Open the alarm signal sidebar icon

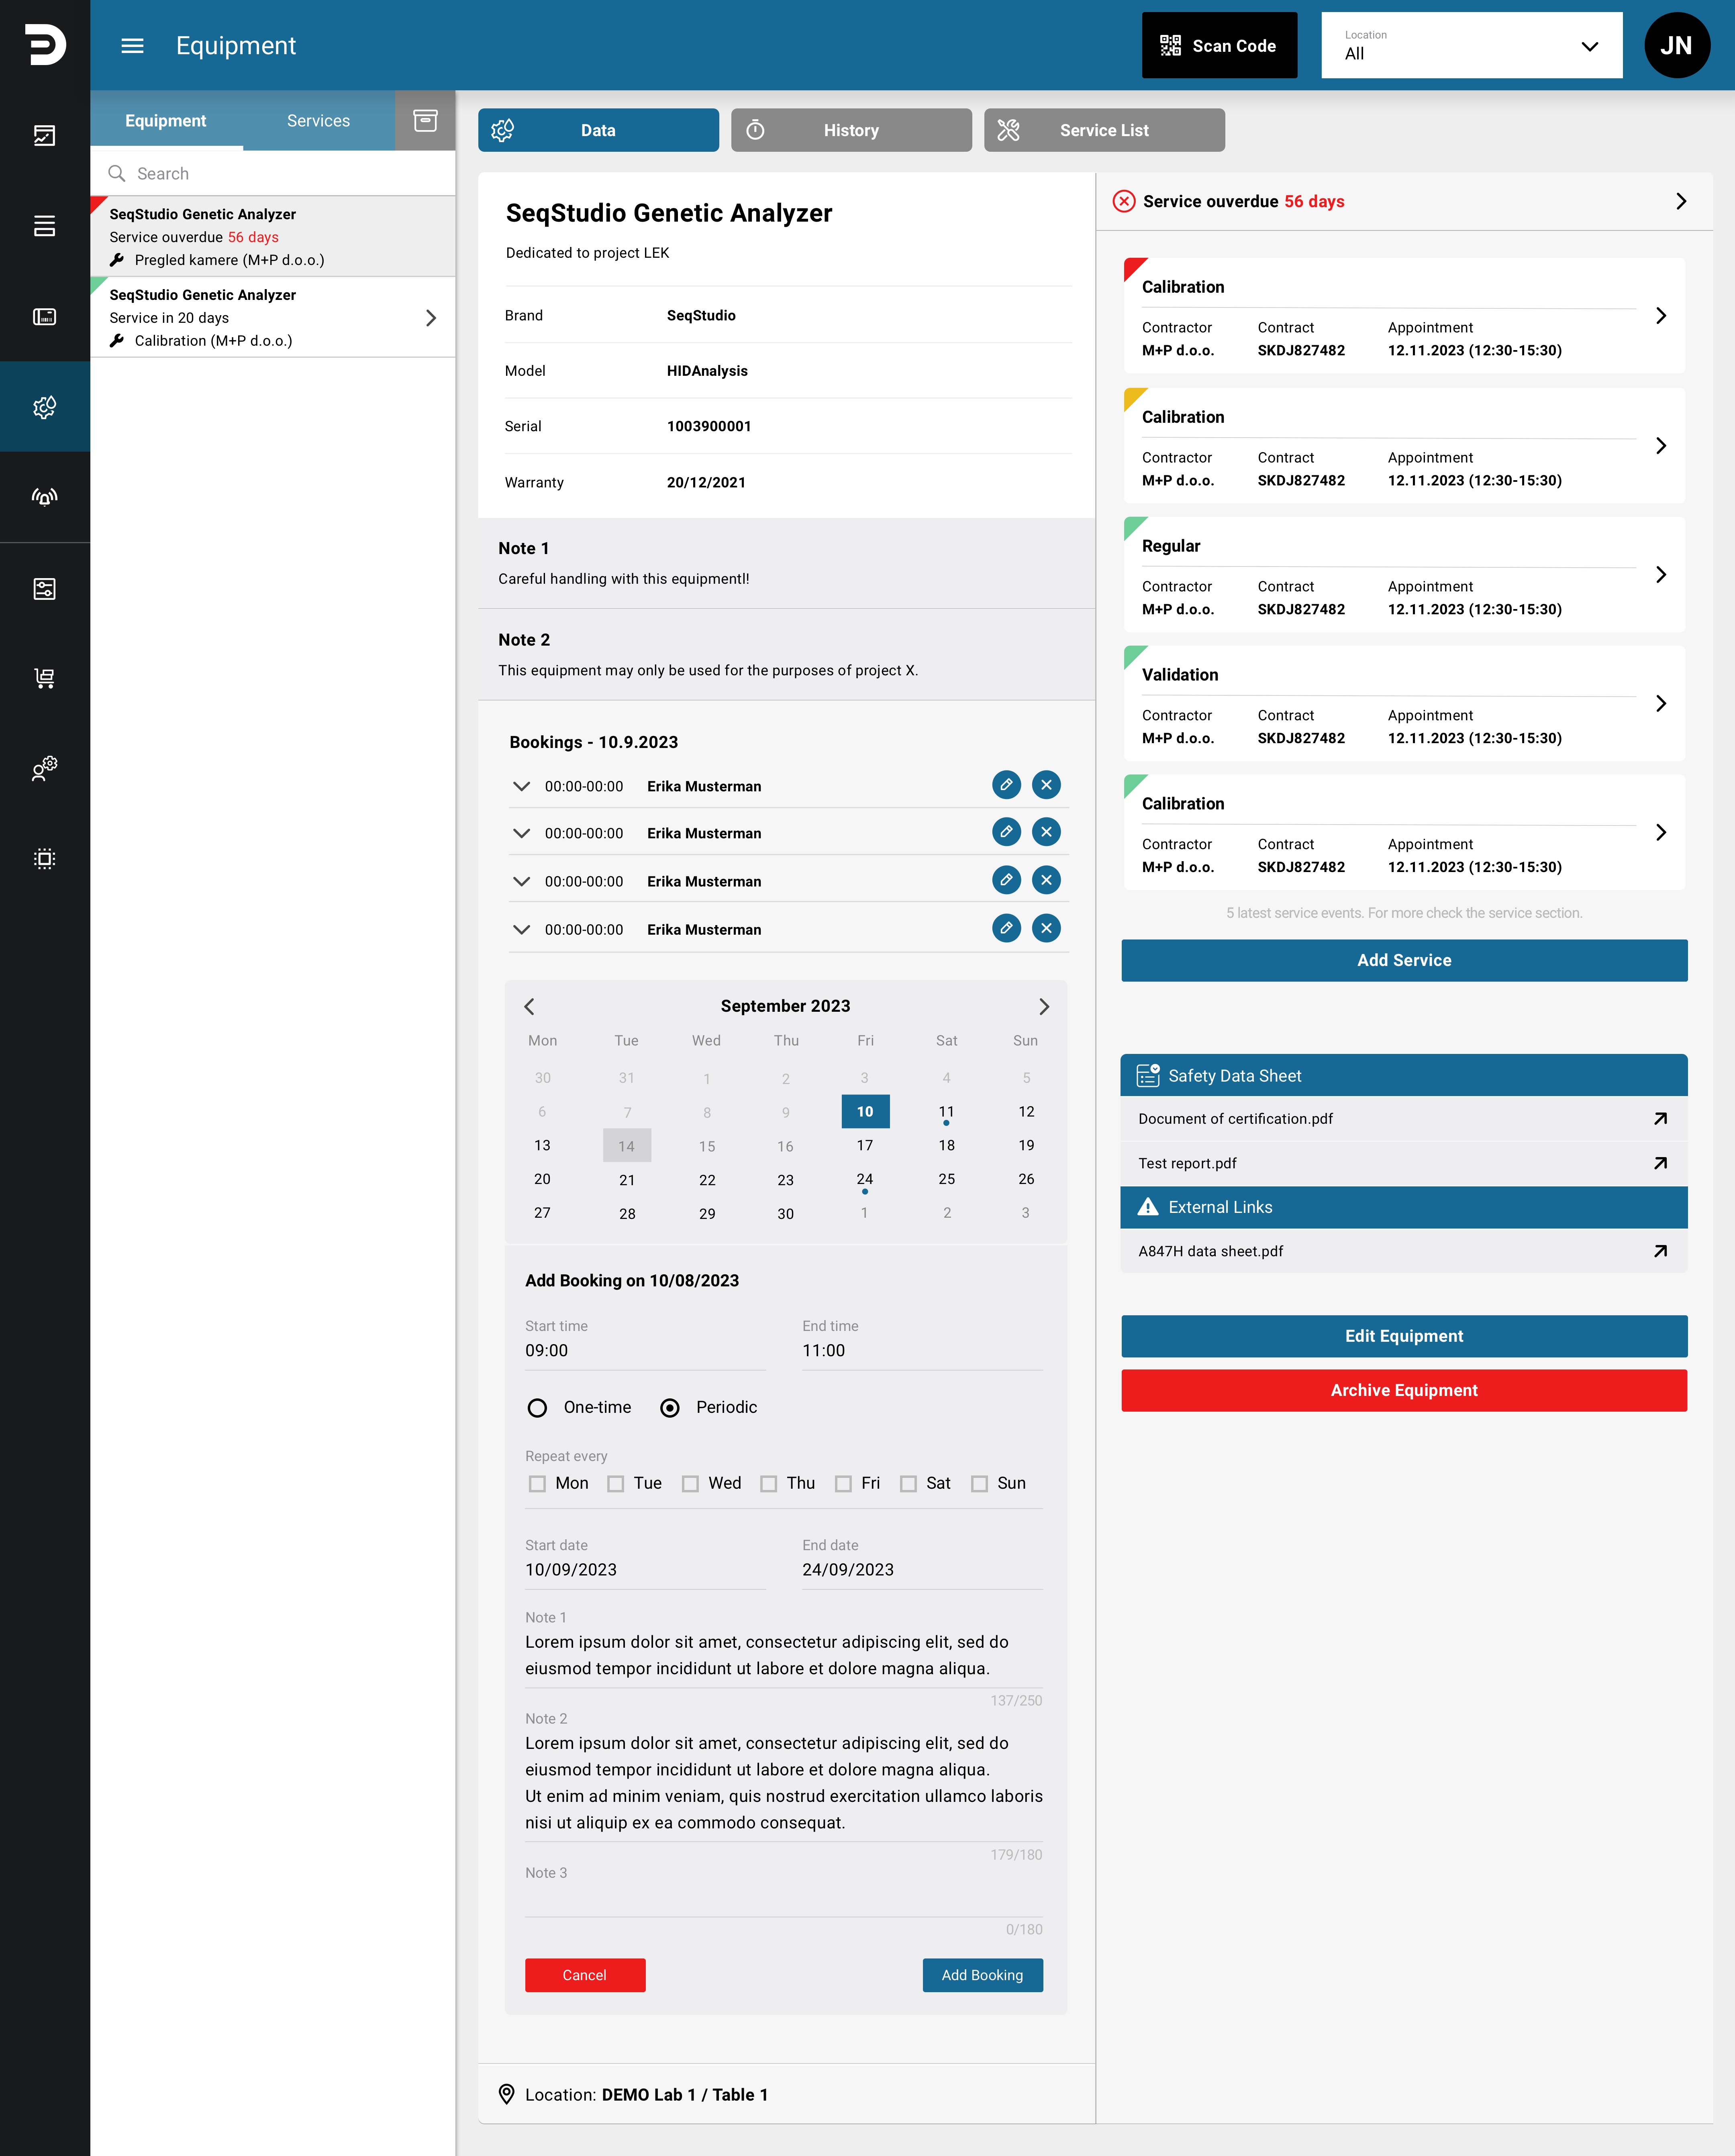[45, 497]
